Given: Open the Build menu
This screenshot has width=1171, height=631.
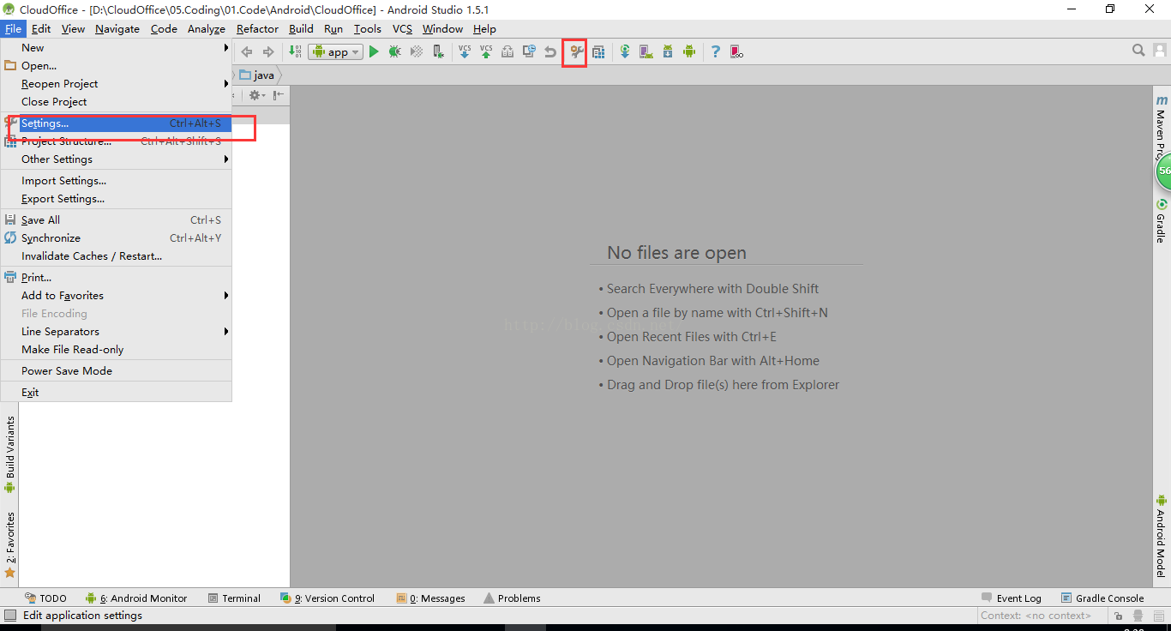Looking at the screenshot, I should 301,29.
